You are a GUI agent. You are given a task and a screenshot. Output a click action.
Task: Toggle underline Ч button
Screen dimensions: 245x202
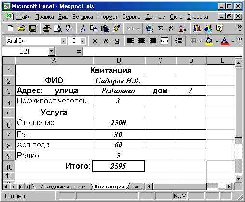117,41
